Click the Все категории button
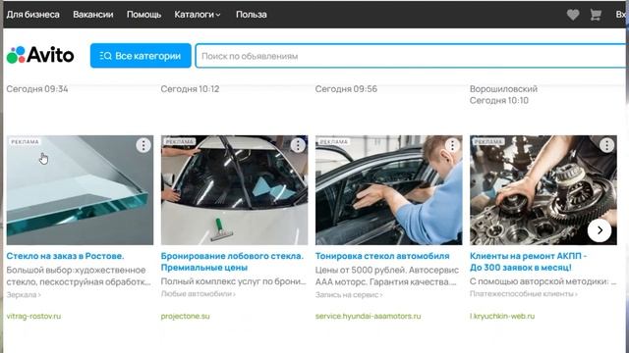Screen dimensions: 629x353 [141, 56]
